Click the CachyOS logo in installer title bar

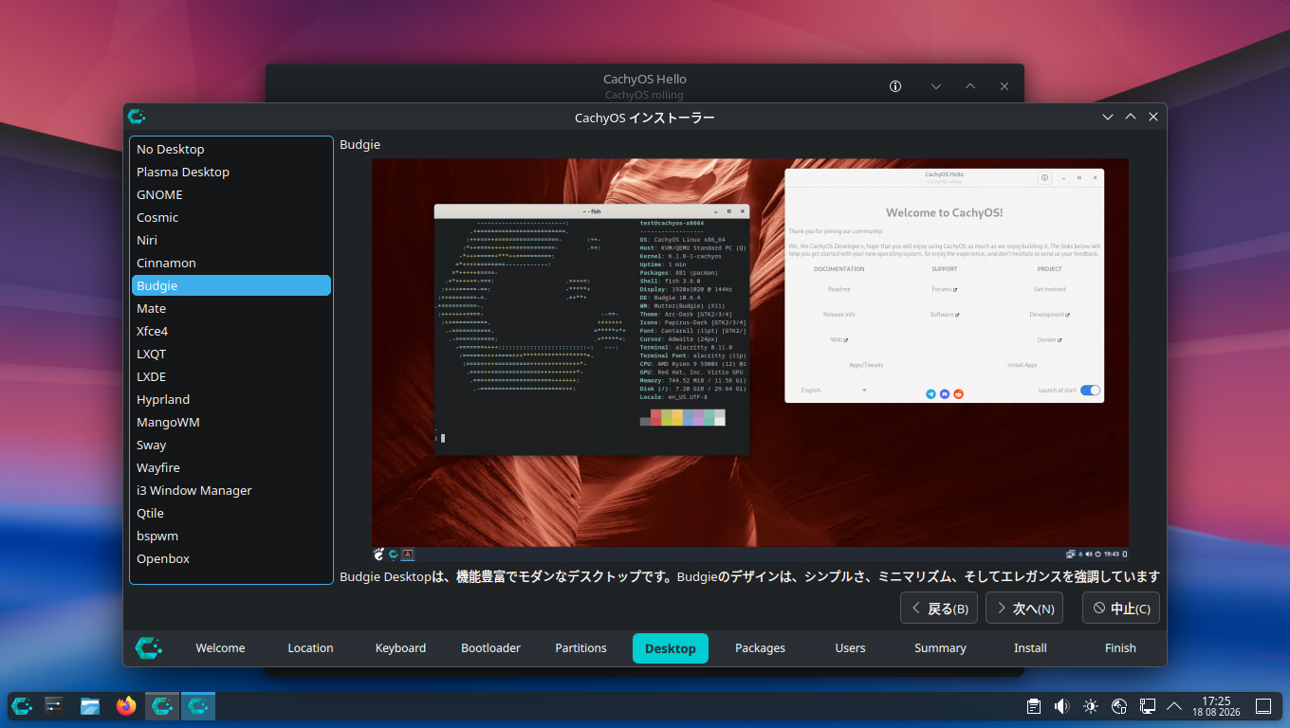[x=137, y=117]
